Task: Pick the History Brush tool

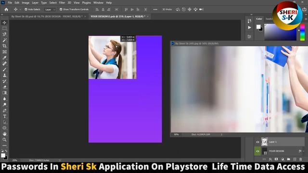Action: [x=4, y=81]
